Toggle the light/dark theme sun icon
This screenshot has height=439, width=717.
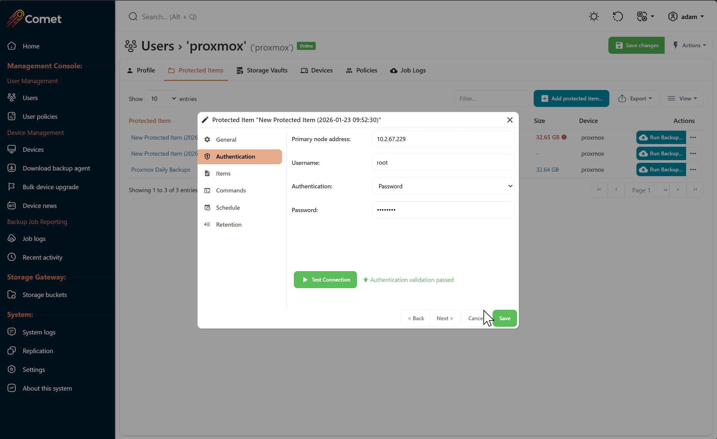click(594, 16)
